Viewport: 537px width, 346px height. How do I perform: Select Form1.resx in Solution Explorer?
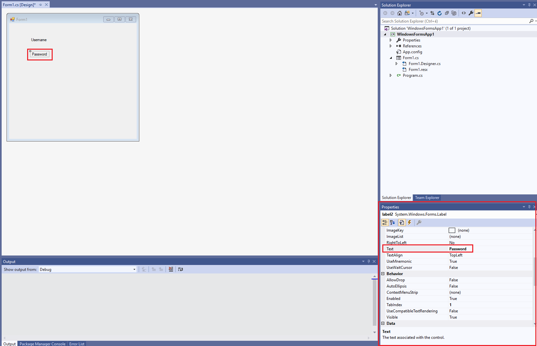[x=418, y=70]
